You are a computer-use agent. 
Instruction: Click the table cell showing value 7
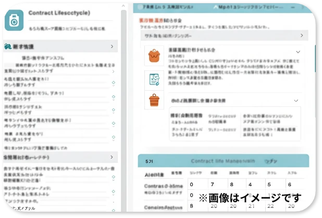tap(212, 185)
